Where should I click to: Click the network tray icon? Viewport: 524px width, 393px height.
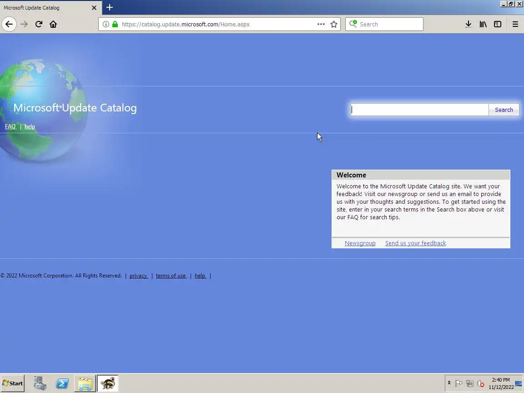click(x=470, y=383)
